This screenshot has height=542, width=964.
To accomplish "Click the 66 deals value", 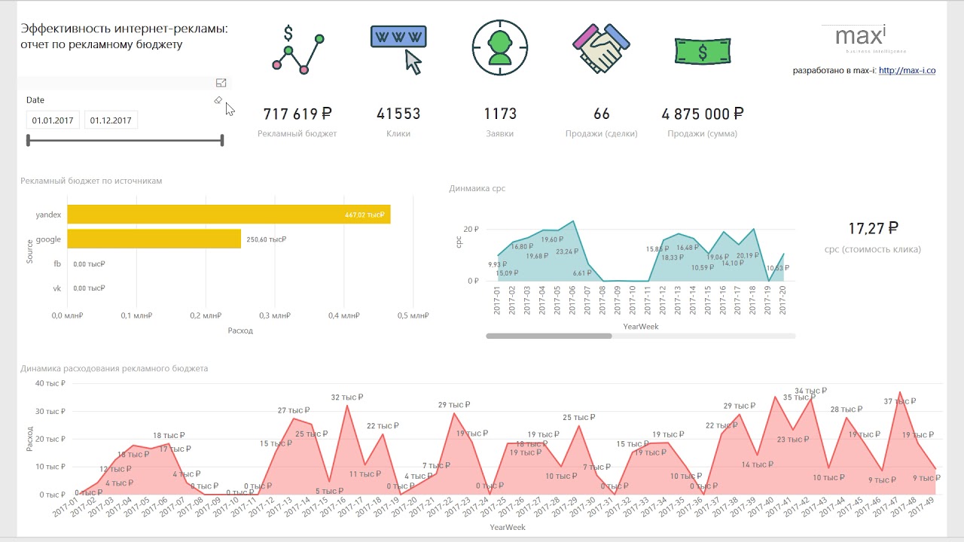I will point(602,114).
